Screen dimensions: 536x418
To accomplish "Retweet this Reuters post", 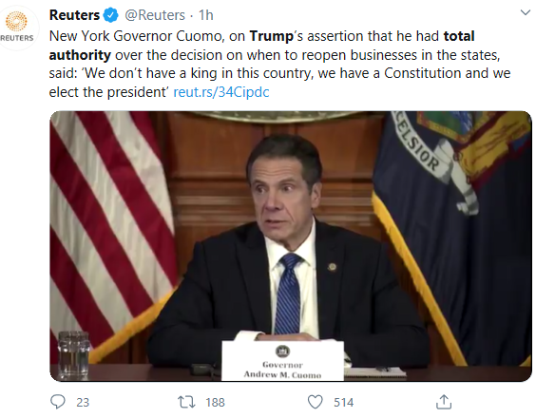I will (x=186, y=402).
